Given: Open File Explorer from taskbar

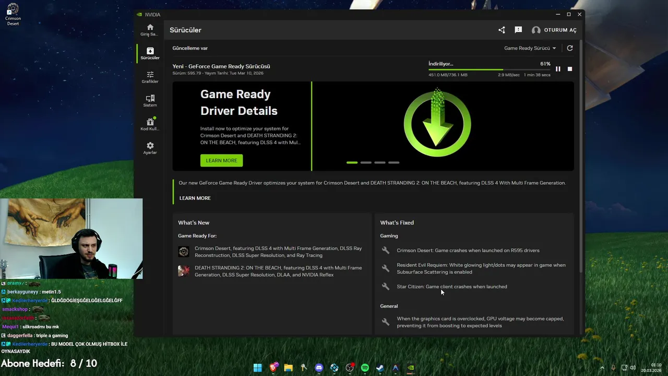Looking at the screenshot, I should click(289, 368).
